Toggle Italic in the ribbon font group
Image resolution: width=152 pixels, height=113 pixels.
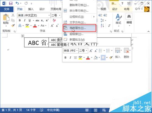[x=25, y=20]
